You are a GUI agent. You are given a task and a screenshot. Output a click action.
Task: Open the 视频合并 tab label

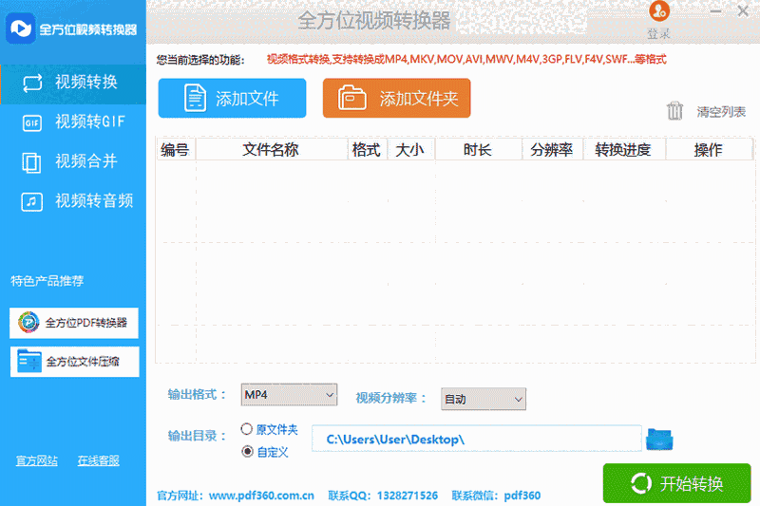(86, 161)
